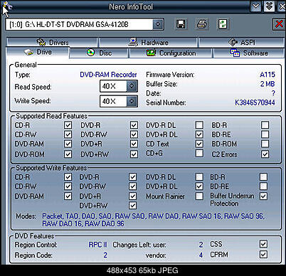Toggle the CPRM checkbox
Viewport: 286px width, 276px height.
click(263, 255)
